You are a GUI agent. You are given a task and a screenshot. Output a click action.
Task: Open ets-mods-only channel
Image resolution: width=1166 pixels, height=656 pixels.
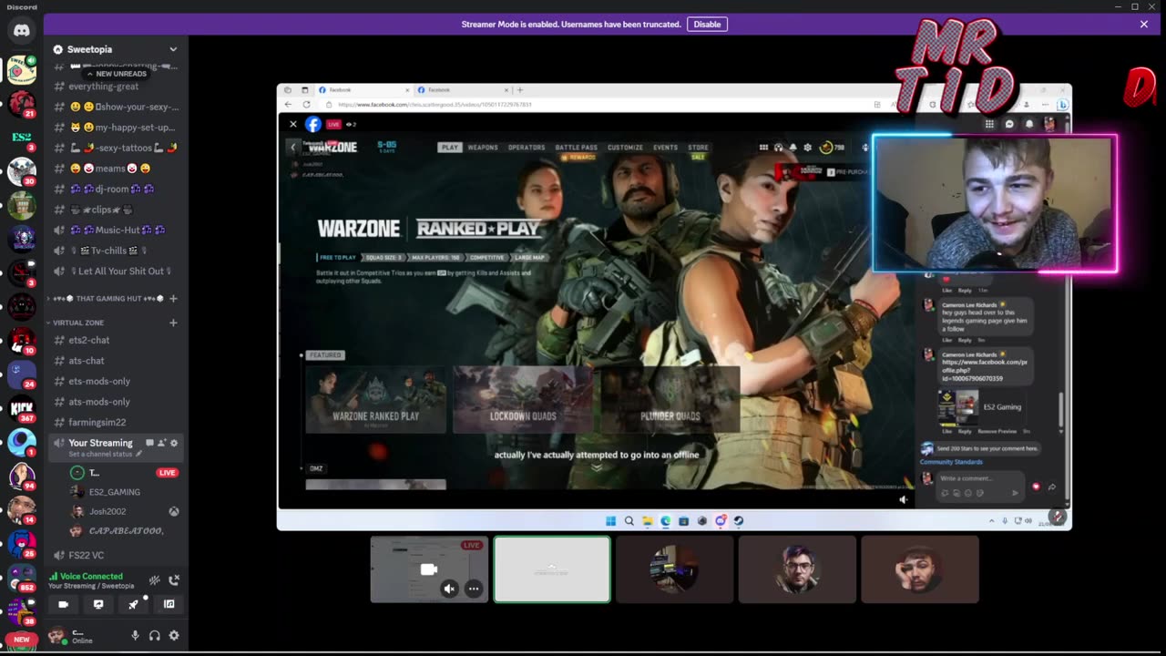point(116,381)
